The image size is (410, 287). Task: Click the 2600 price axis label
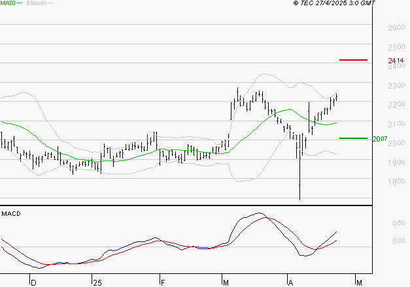click(396, 27)
